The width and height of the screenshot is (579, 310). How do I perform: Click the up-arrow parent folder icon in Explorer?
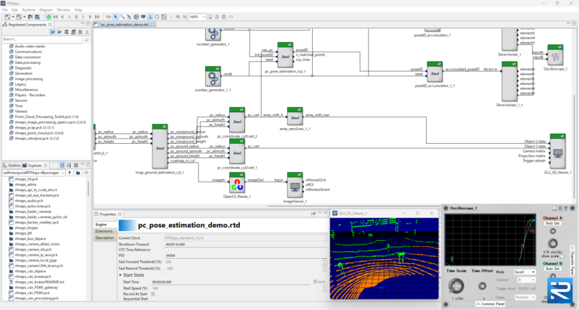click(70, 173)
